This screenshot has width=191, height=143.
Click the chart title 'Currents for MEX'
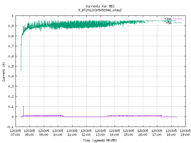click(x=100, y=6)
